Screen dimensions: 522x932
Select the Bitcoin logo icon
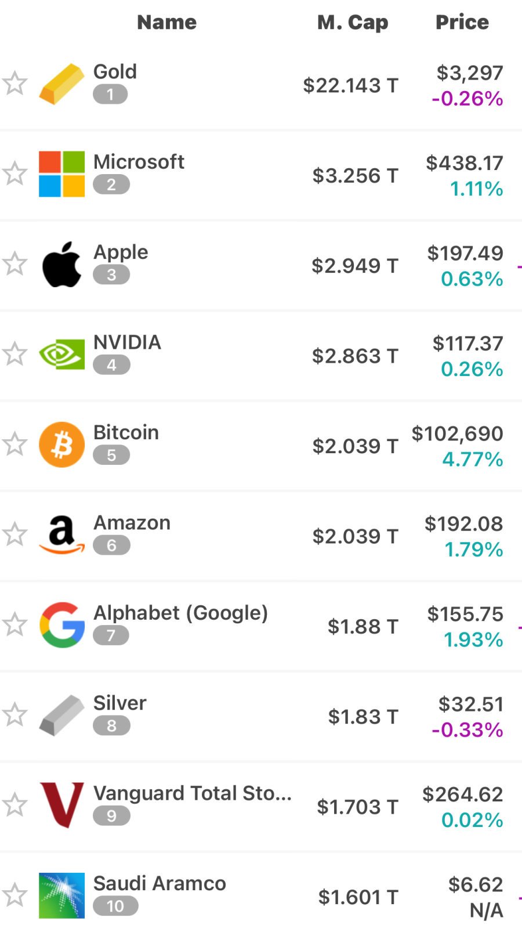61,445
